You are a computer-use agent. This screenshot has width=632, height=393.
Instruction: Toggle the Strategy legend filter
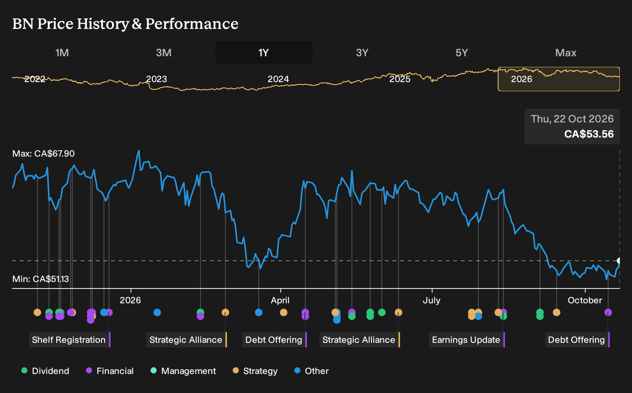click(x=255, y=371)
